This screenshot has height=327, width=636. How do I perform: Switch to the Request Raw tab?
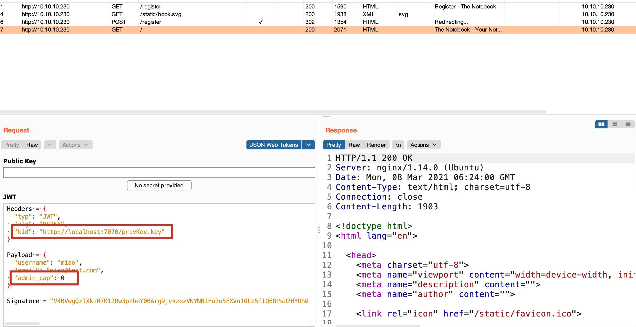32,145
